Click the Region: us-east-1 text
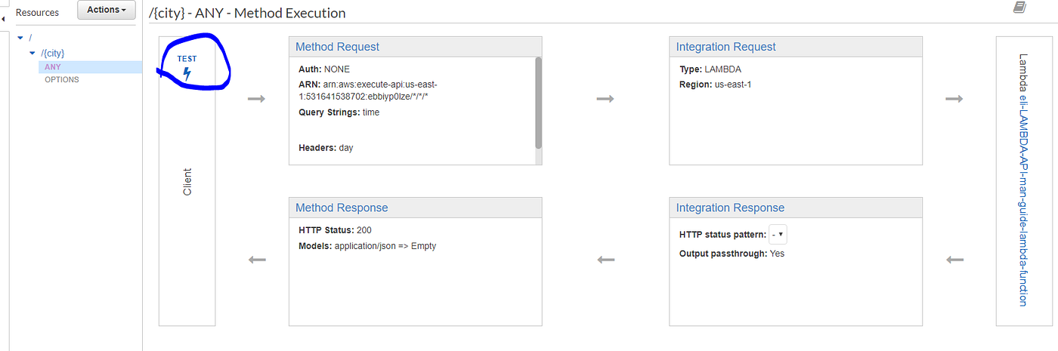 point(716,85)
